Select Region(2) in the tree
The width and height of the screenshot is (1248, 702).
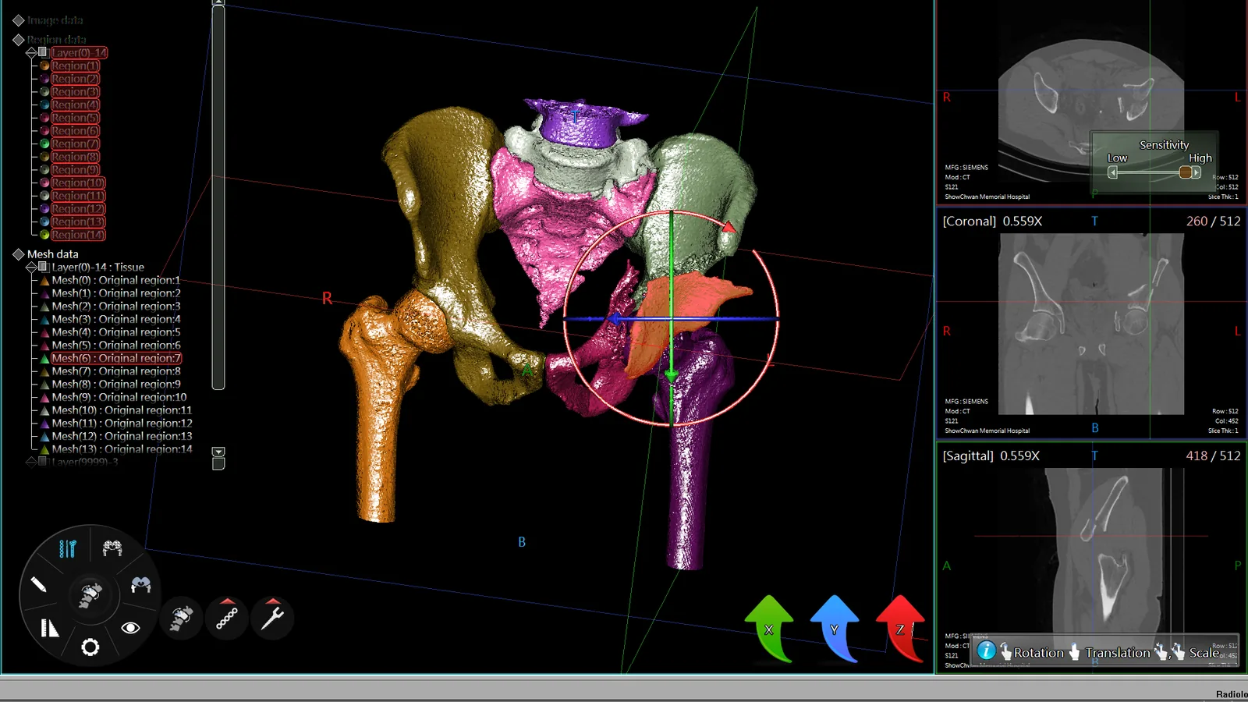point(76,79)
